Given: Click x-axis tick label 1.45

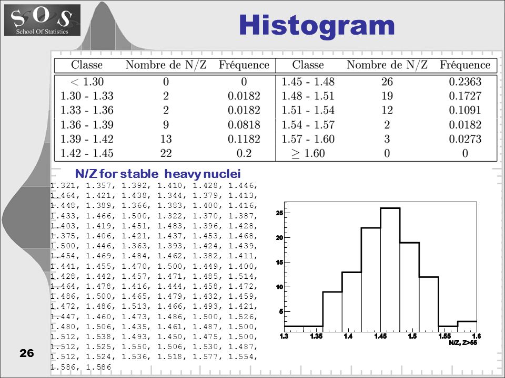Looking at the screenshot, I should pos(380,336).
